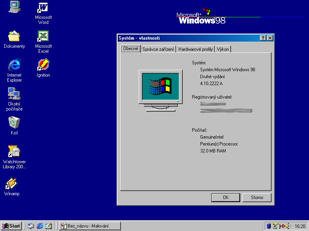Viewport: 309px width, 231px height.
Task: Click the question mark help button
Action: (263, 38)
